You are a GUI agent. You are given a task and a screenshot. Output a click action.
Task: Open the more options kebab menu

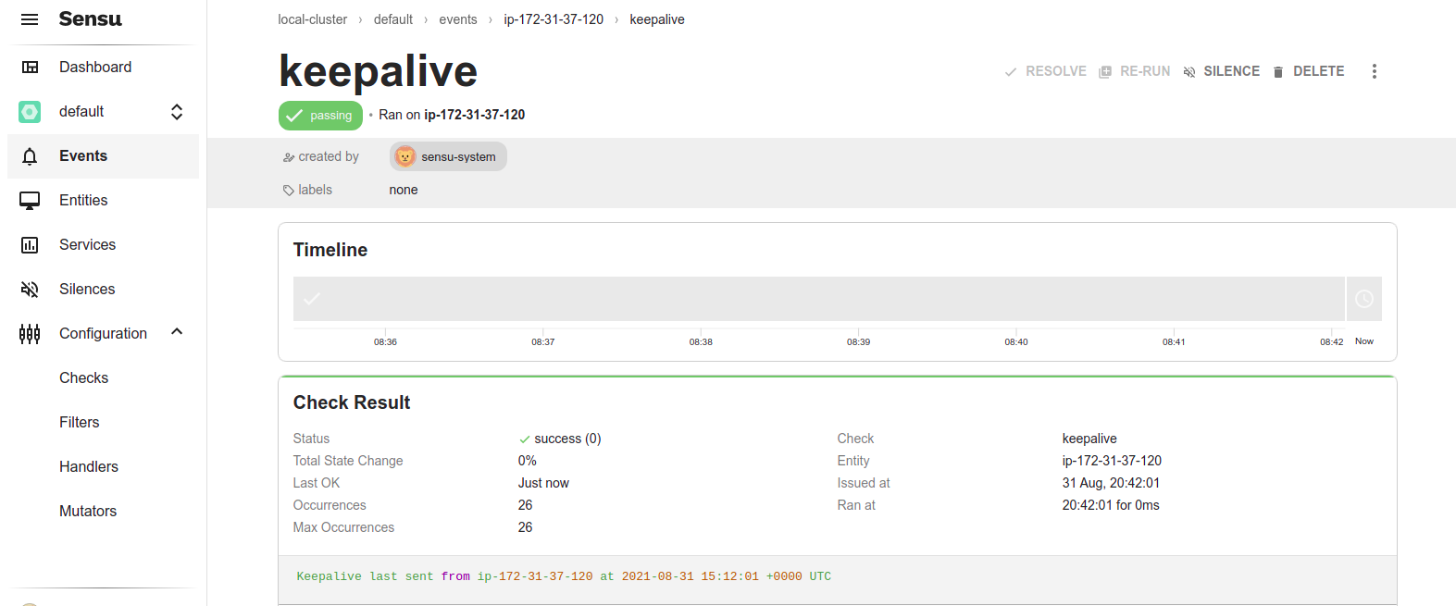click(1375, 71)
